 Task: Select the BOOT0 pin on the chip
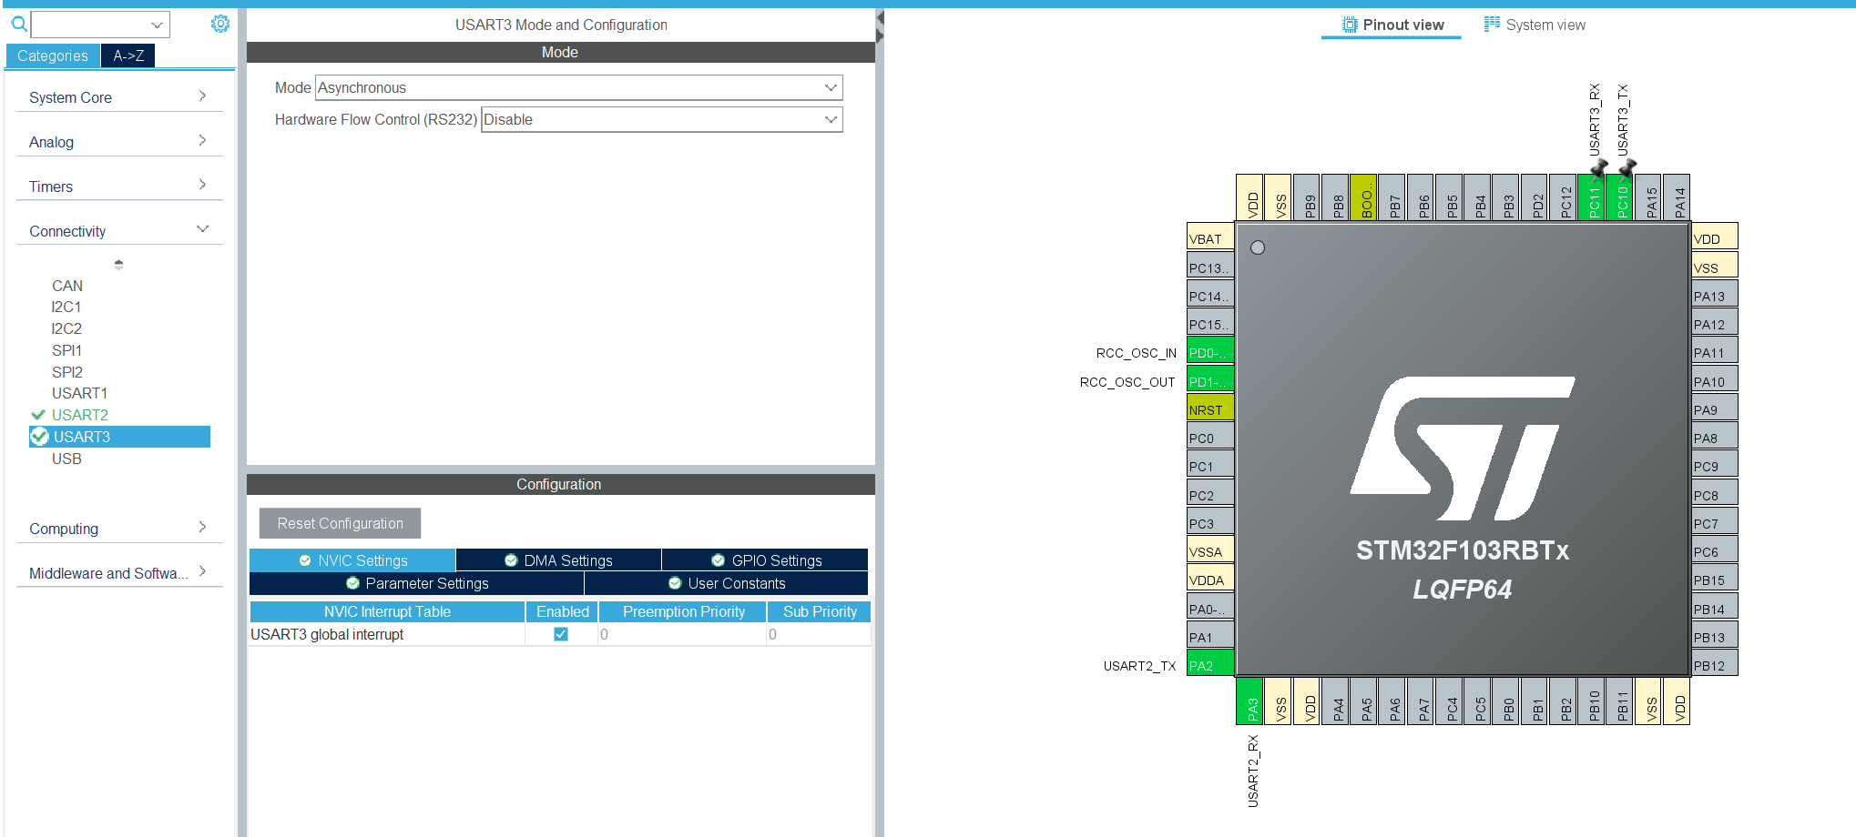coord(1364,197)
